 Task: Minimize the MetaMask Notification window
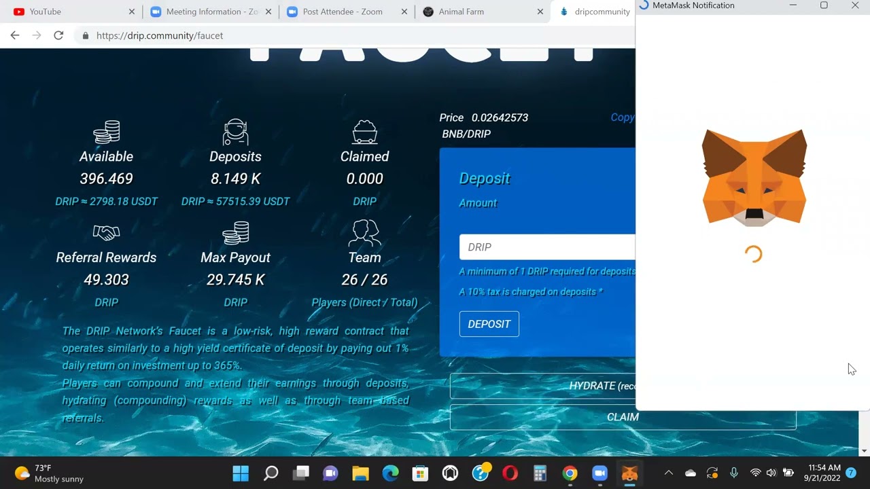[x=793, y=5]
